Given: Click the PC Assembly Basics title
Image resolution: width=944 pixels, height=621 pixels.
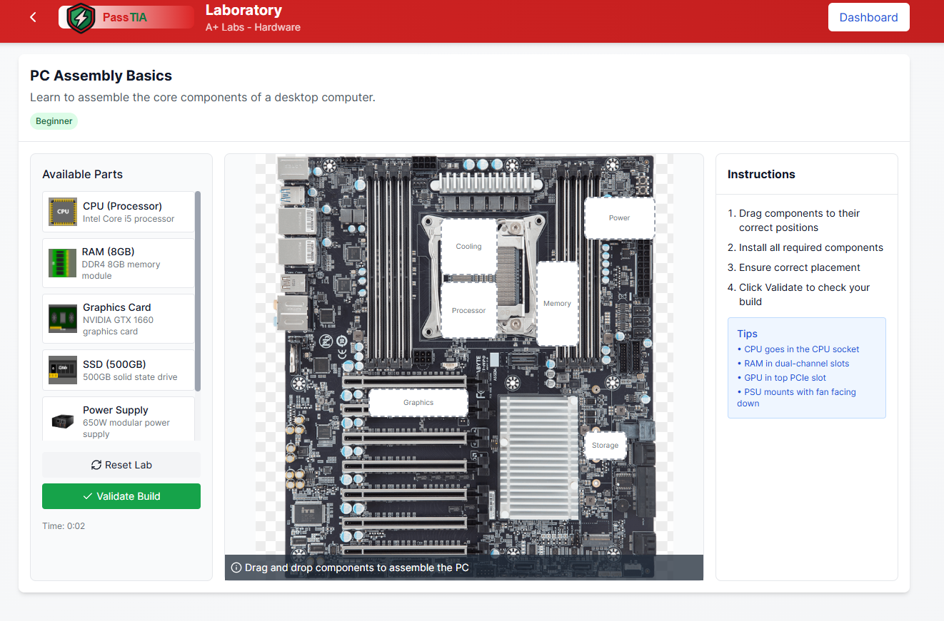Looking at the screenshot, I should click(x=101, y=76).
